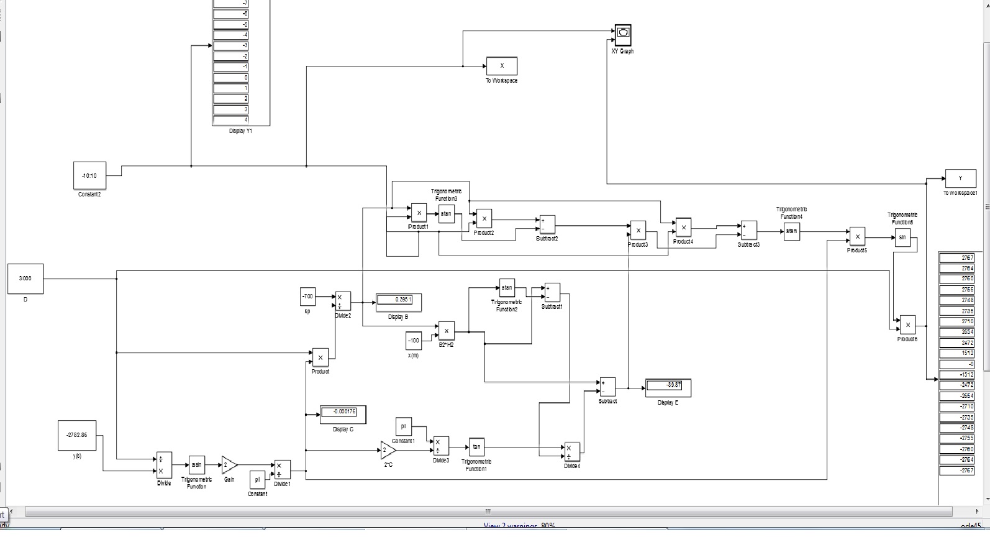Select the Display E block
The height and width of the screenshot is (542, 990).
[668, 387]
